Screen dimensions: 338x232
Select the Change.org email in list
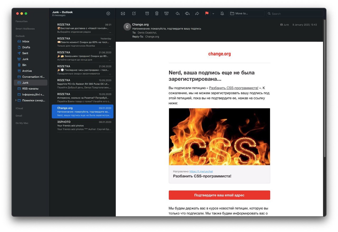[x=83, y=112]
